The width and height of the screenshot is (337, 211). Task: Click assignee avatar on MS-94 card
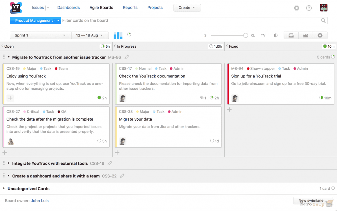click(235, 98)
